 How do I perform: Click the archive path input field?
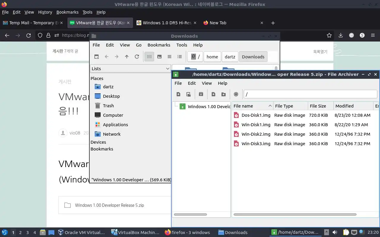click(x=311, y=94)
